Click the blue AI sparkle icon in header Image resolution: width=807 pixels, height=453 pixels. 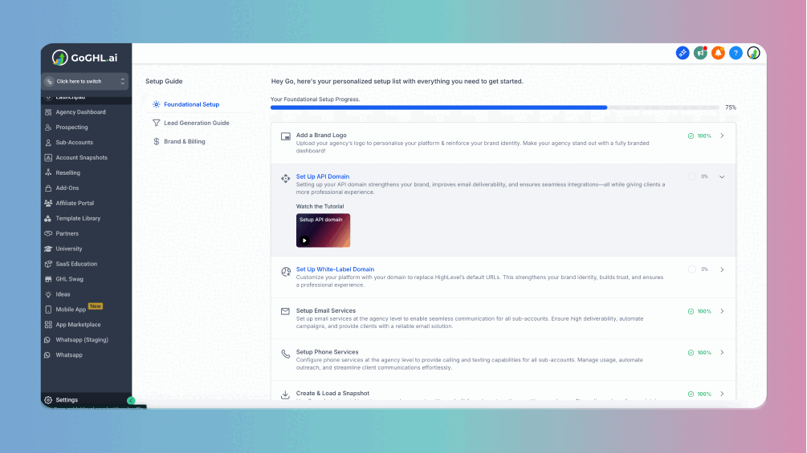click(683, 53)
